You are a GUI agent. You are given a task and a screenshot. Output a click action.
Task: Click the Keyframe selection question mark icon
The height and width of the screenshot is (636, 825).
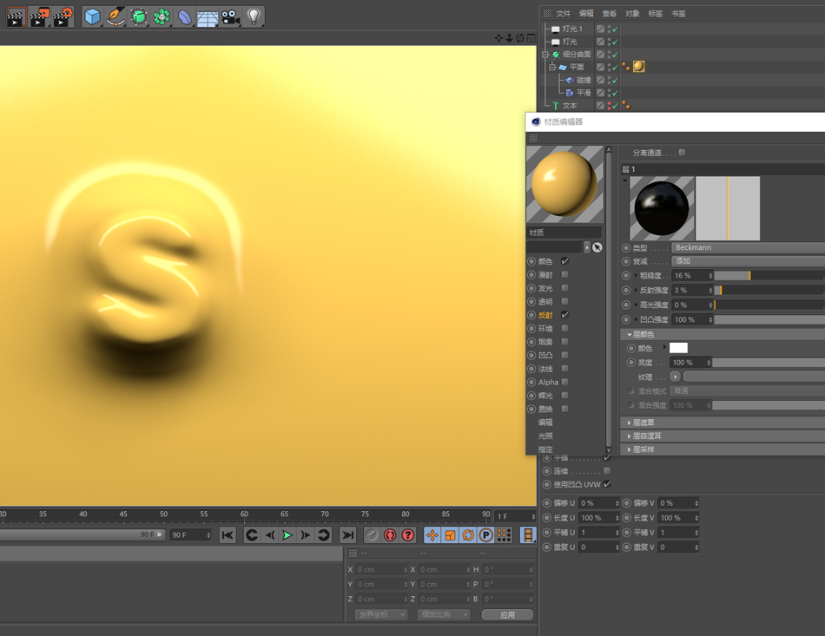[x=408, y=535]
